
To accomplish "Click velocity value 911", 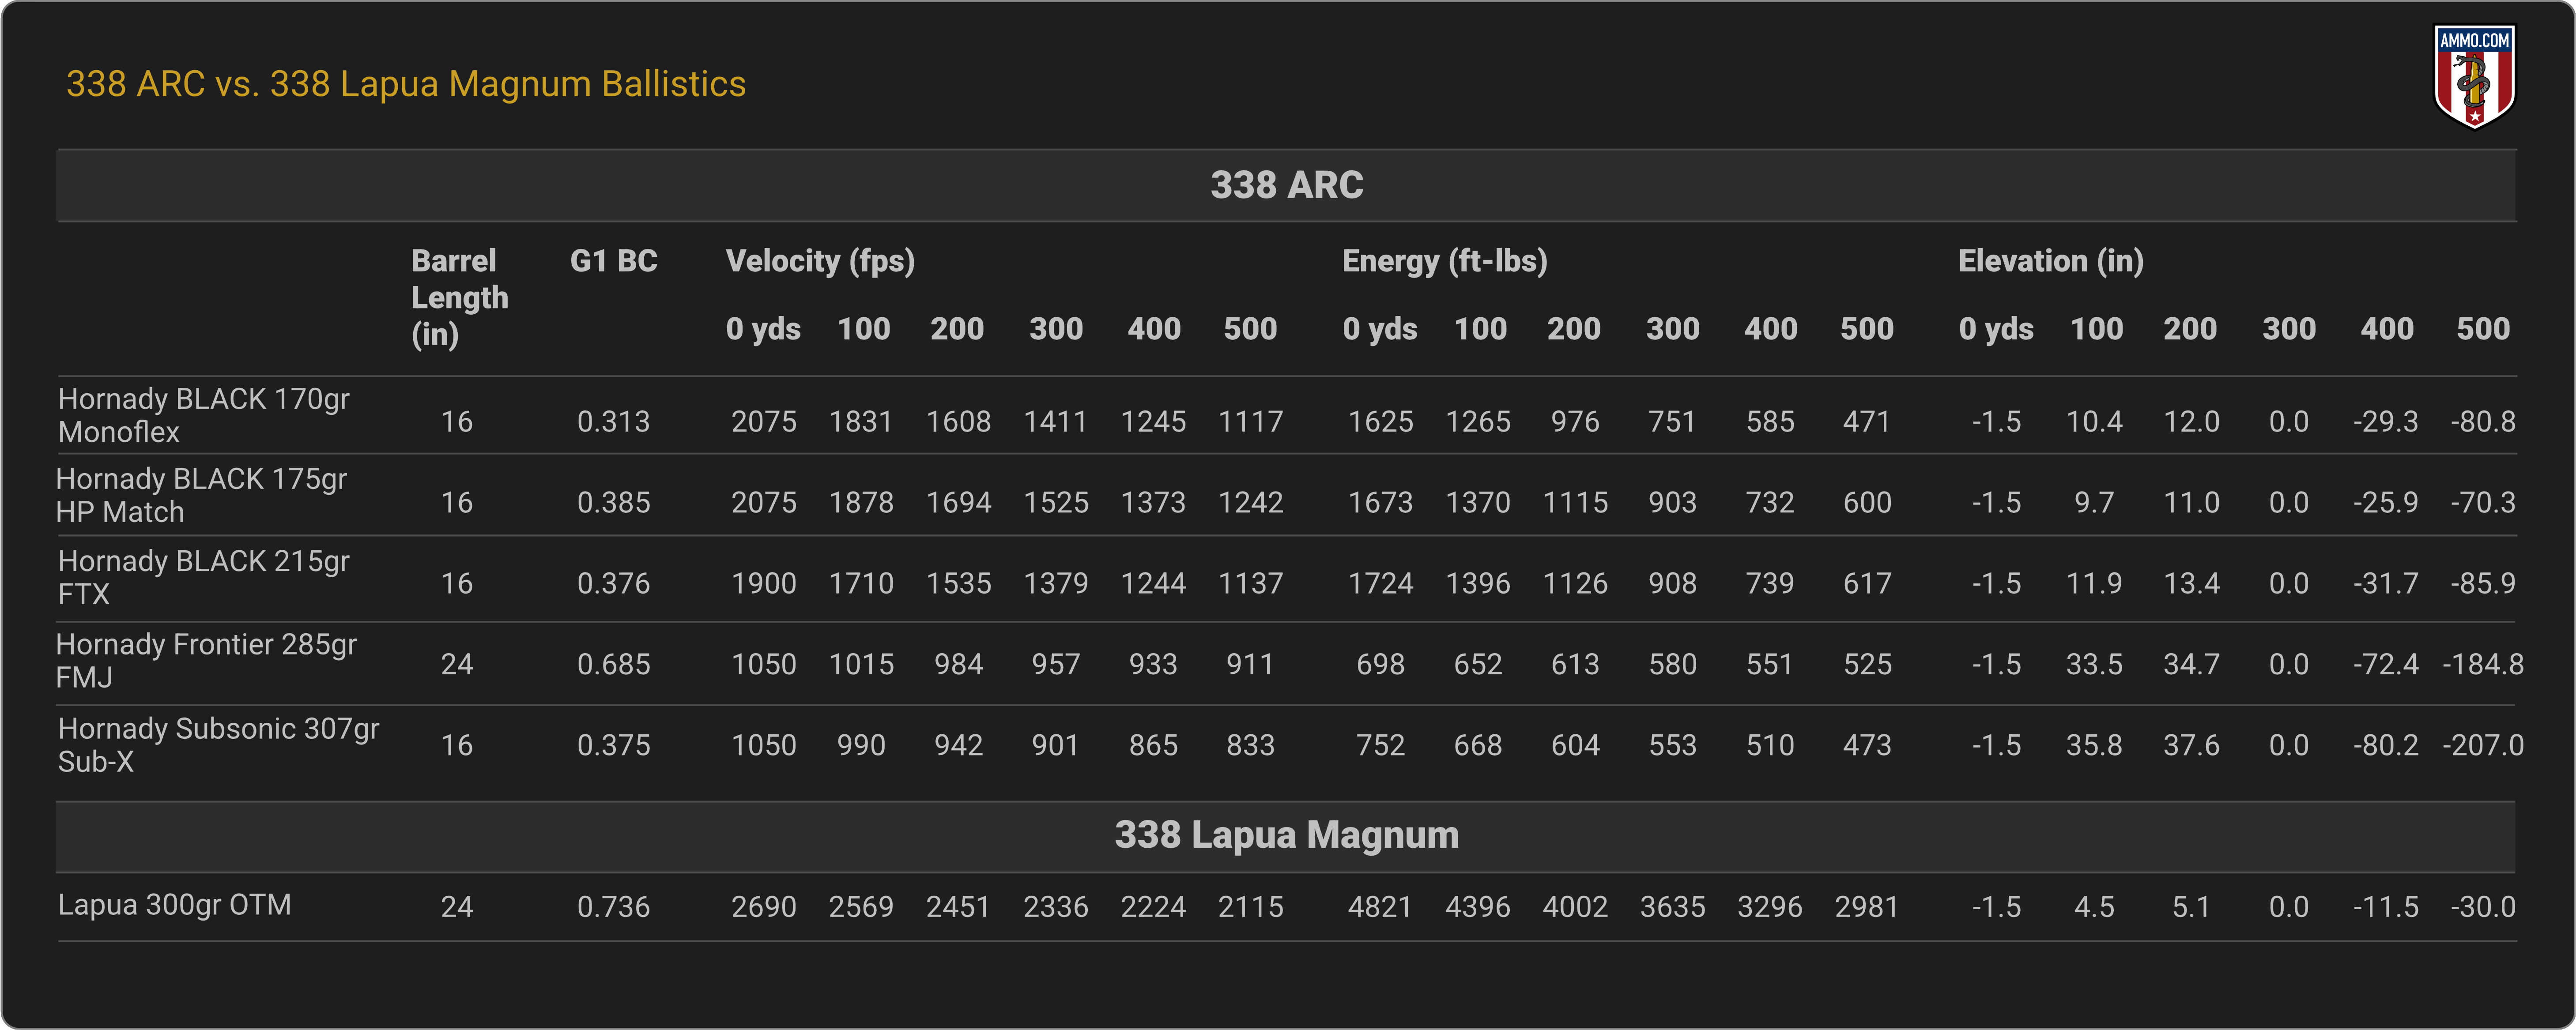I will (x=1250, y=665).
